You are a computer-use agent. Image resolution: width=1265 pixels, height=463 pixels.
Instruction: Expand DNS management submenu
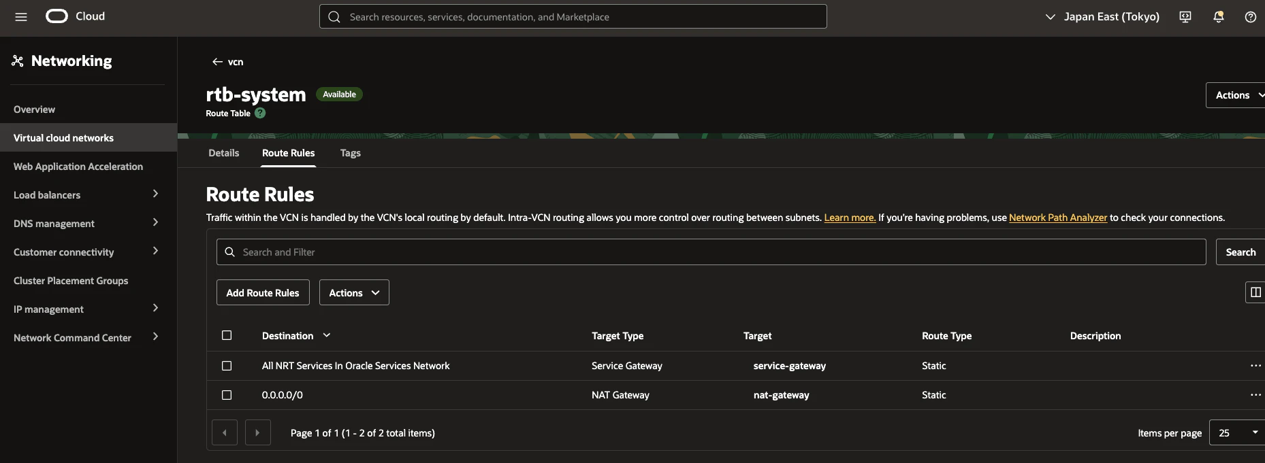155,222
